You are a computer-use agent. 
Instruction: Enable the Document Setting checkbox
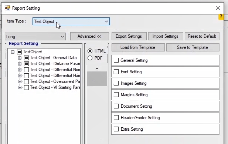pyautogui.click(x=116, y=106)
